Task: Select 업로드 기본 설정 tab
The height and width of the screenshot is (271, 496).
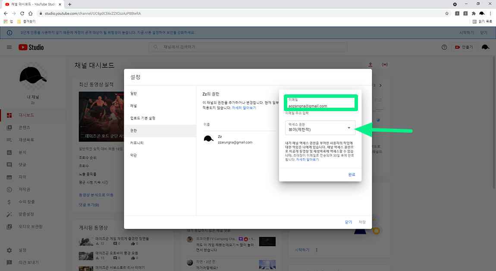Action: click(160, 118)
